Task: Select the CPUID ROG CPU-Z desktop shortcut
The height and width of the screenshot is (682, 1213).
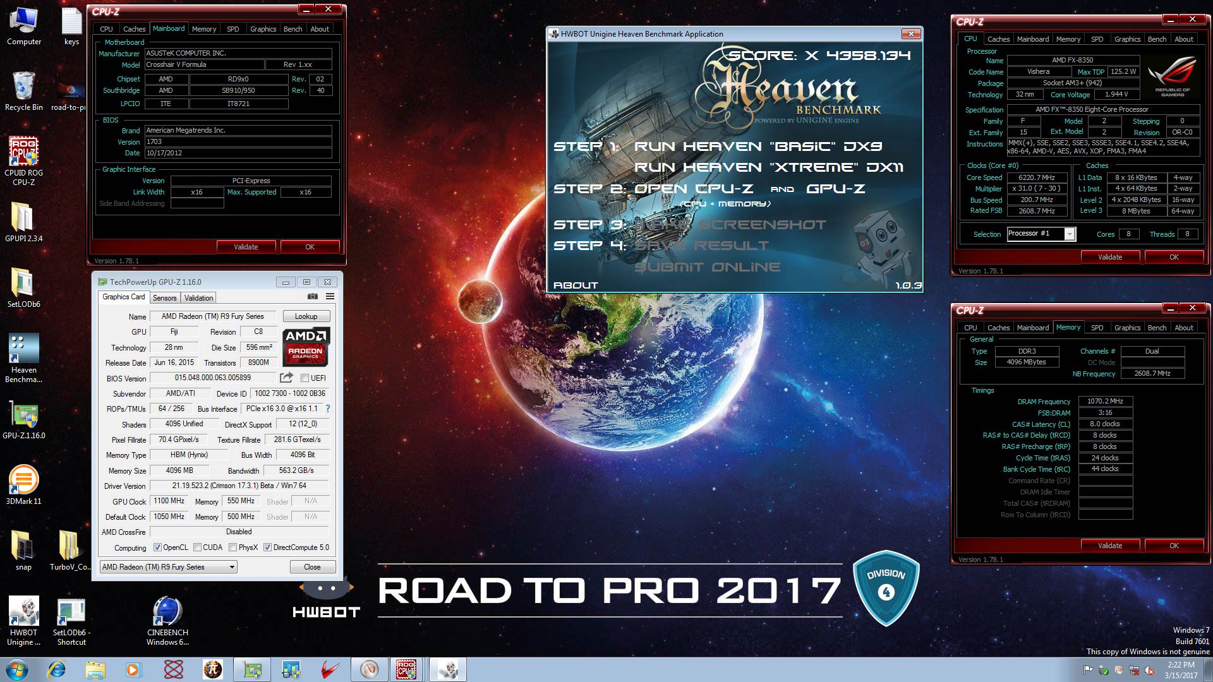Action: click(x=24, y=162)
